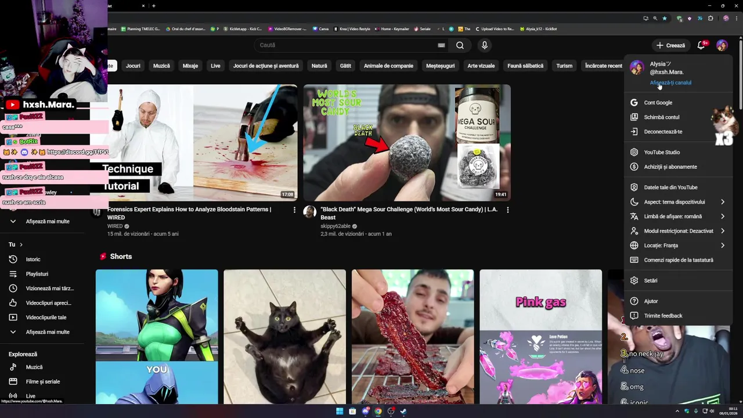Select the Muzică filter chip

(161, 66)
